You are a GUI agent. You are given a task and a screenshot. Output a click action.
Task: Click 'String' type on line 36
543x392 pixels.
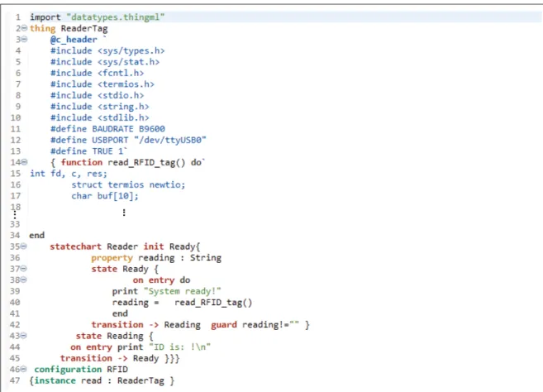[206, 258]
